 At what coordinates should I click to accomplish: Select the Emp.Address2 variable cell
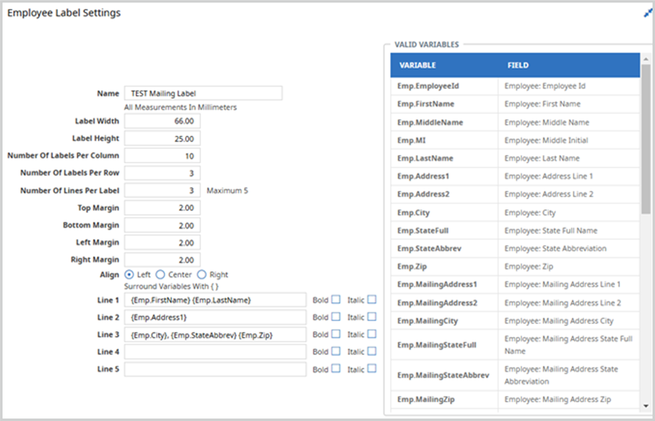tap(445, 194)
